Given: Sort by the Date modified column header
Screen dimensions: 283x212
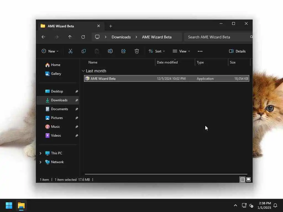Looking at the screenshot, I should tap(167, 62).
